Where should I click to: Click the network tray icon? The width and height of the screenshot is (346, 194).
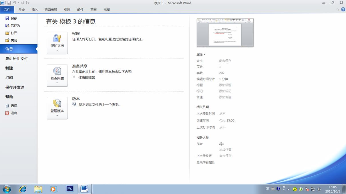coord(313,189)
